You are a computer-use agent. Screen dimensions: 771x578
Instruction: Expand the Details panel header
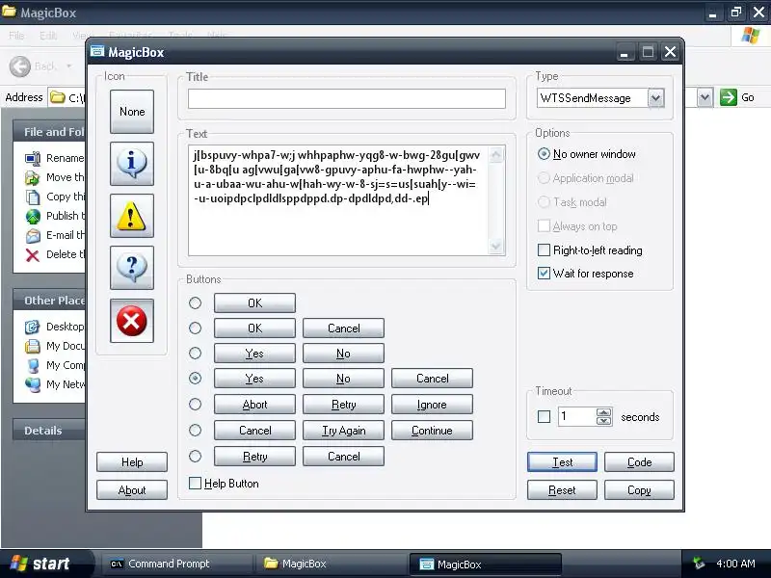[x=49, y=430]
